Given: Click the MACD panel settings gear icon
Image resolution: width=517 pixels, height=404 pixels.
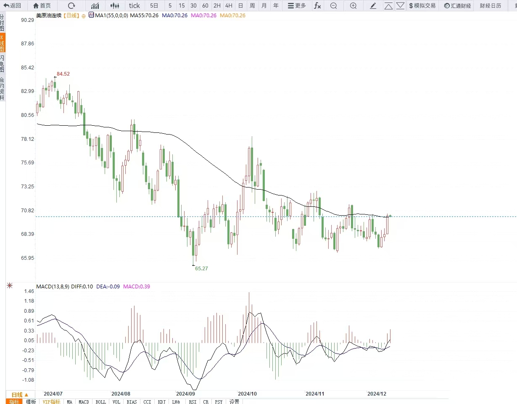Looking at the screenshot, I should tap(10, 286).
